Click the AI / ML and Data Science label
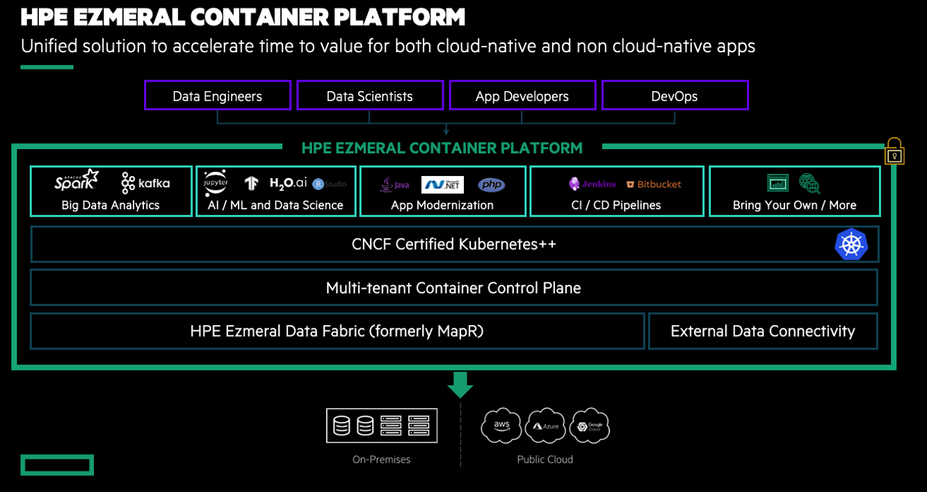The height and width of the screenshot is (492, 927). click(x=275, y=205)
